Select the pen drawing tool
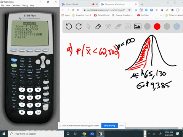 pos(98,27)
